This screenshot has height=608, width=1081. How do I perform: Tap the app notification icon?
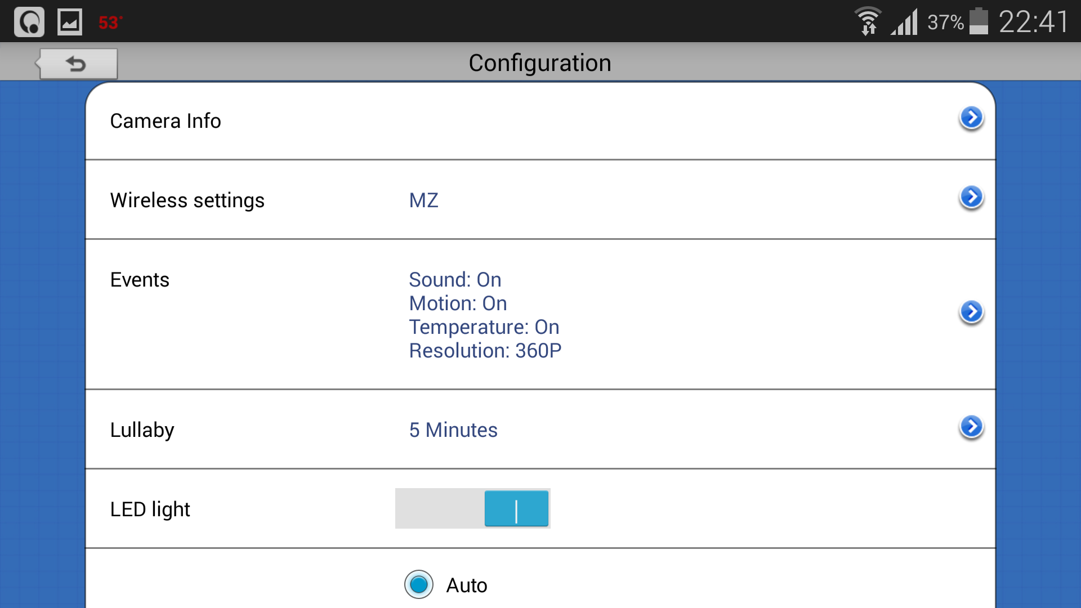(x=29, y=22)
